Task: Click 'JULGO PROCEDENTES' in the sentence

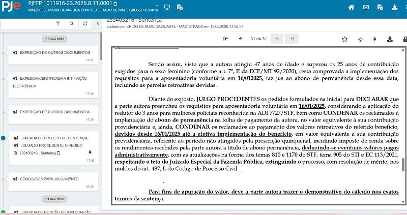Action: pyautogui.click(x=228, y=99)
